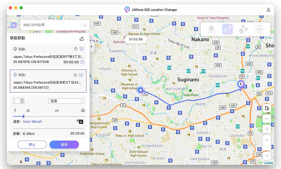Recenter map with locate icon

pyautogui.click(x=267, y=129)
